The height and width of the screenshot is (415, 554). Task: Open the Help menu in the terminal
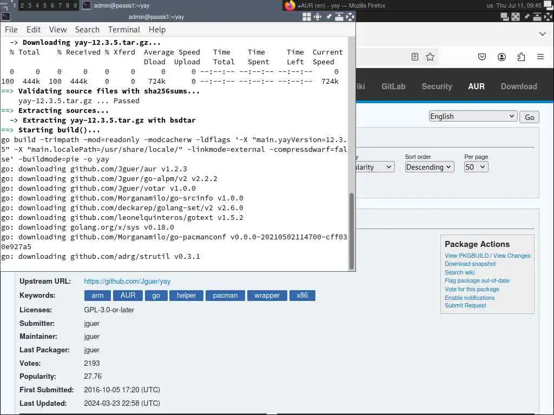point(157,30)
